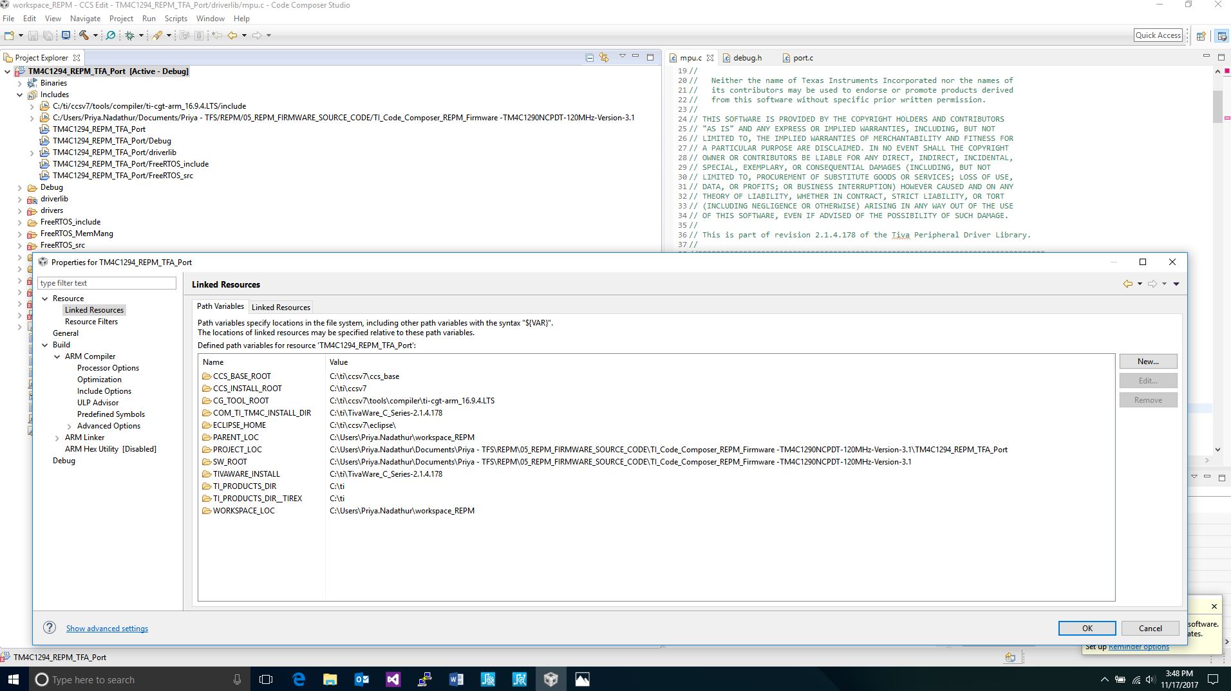The height and width of the screenshot is (691, 1231).
Task: Click the New wizard toolbar icon
Action: pos(10,35)
